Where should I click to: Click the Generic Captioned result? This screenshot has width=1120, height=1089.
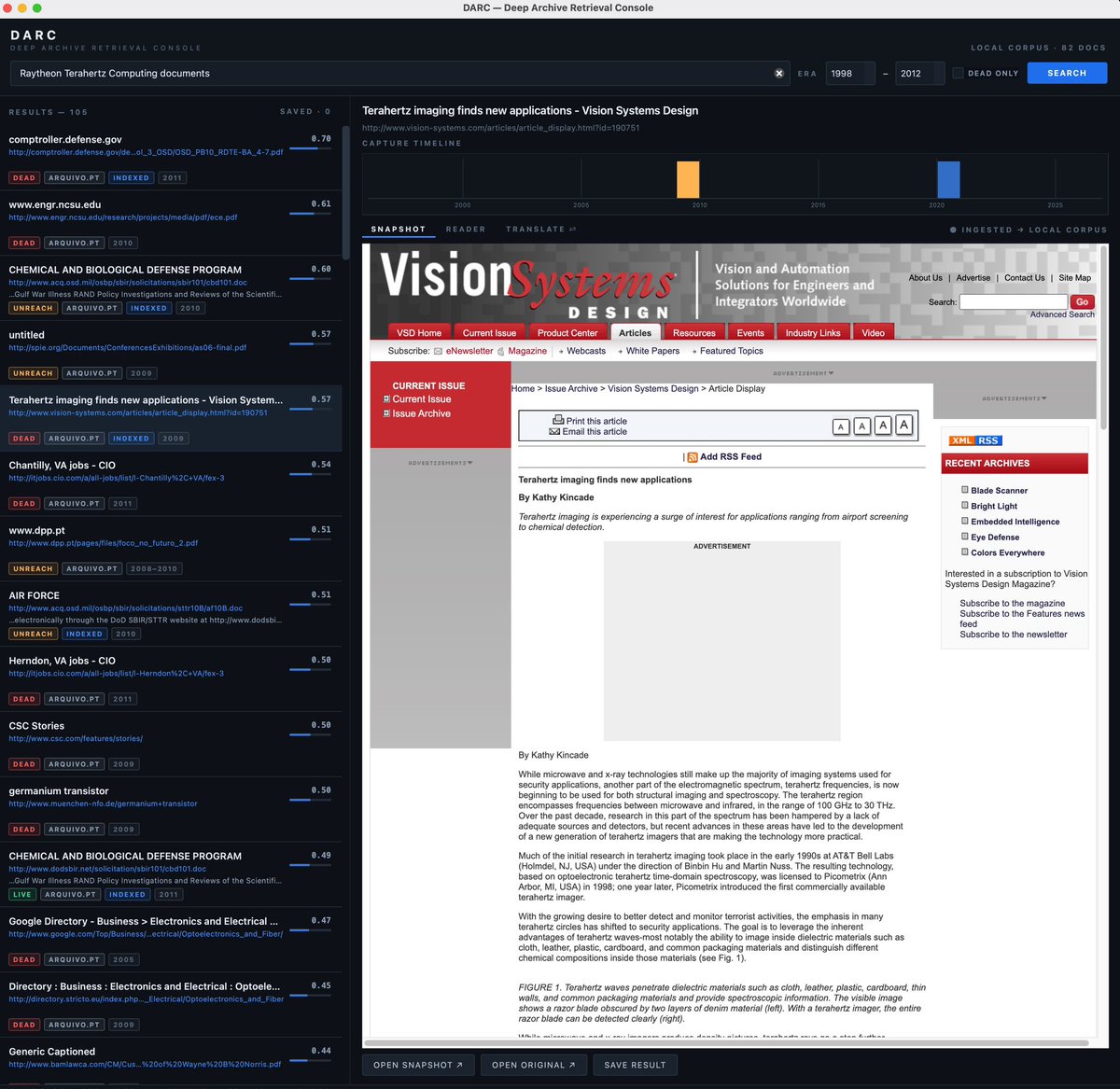pyautogui.click(x=171, y=1062)
